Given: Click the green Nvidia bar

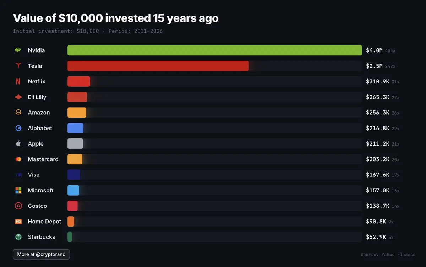Looking at the screenshot, I should click(214, 50).
